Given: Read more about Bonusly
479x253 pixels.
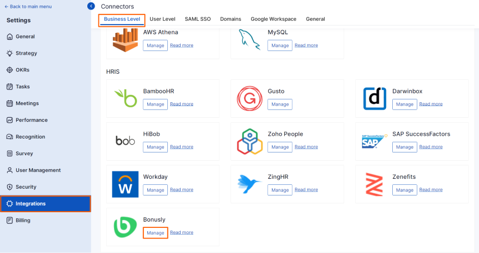Looking at the screenshot, I should coord(181,232).
